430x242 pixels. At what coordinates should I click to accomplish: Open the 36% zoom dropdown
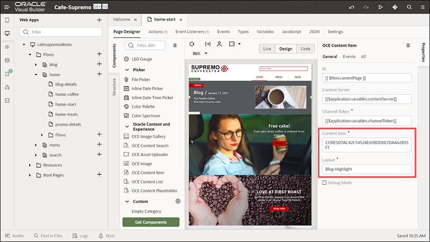tap(206, 53)
